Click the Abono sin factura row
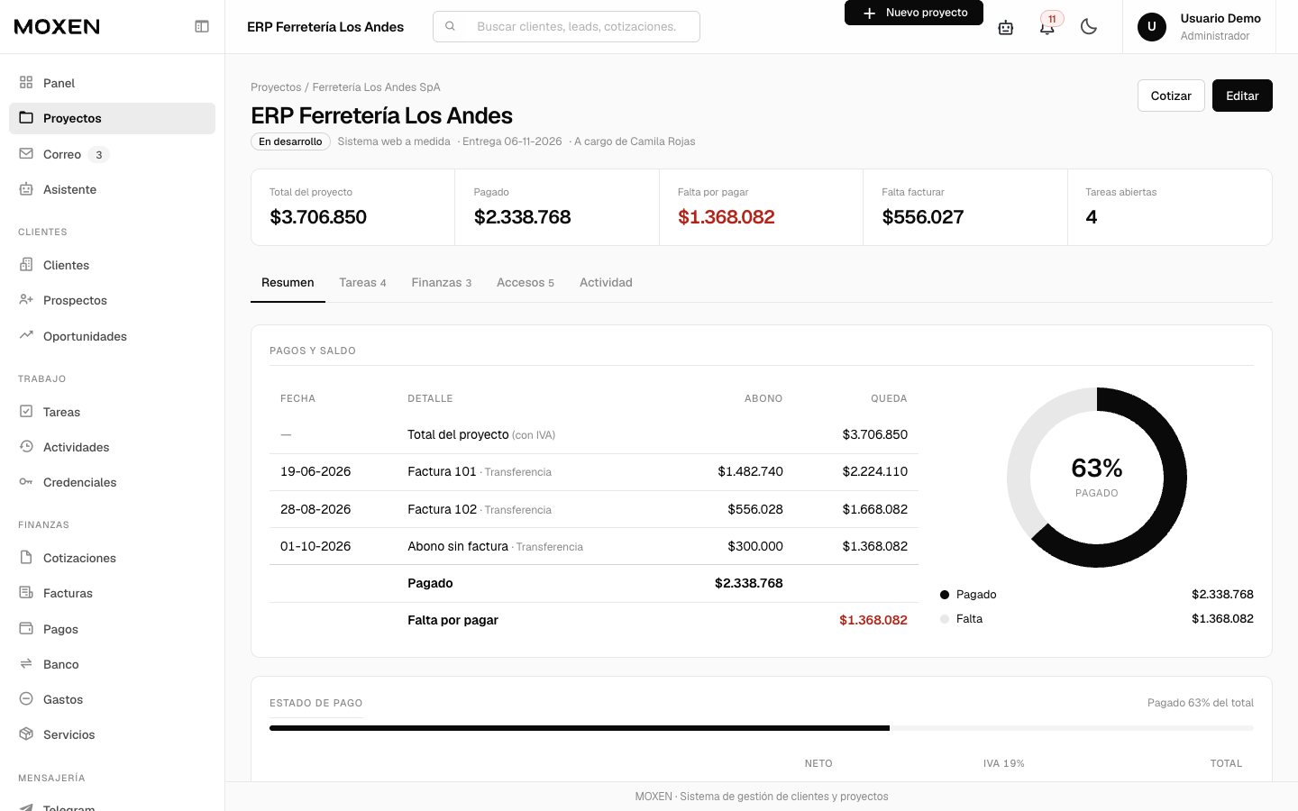This screenshot has width=1298, height=811. pos(594,546)
